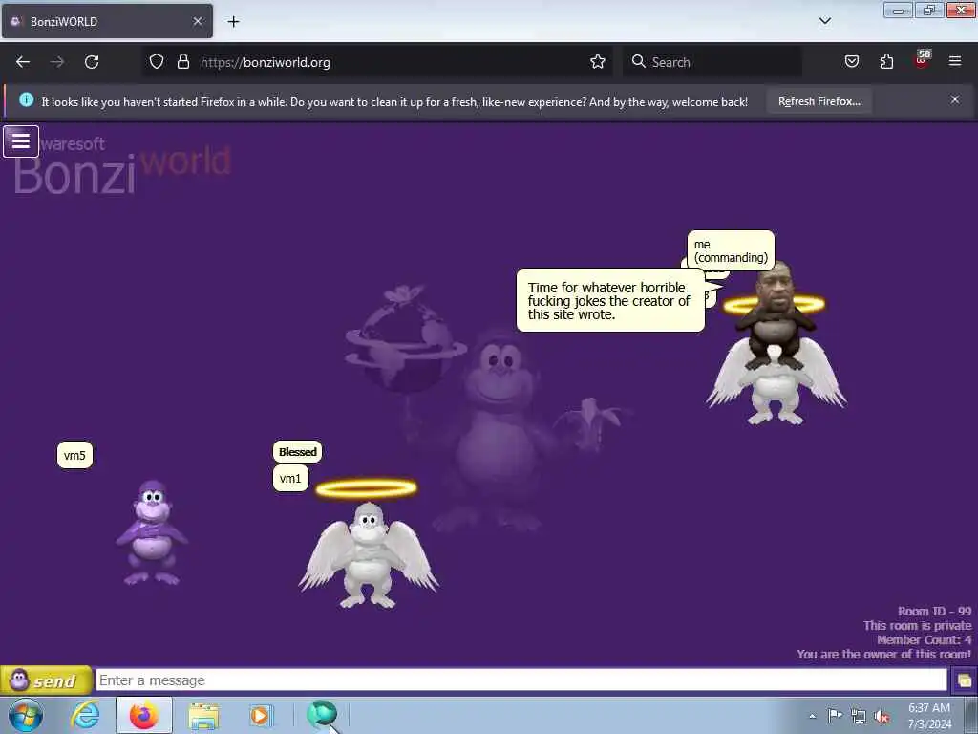Screen dimensions: 978x734
Task: Click the Enter a message field
Action: coord(521,680)
